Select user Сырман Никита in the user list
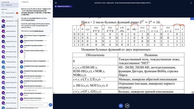 (9, 41)
